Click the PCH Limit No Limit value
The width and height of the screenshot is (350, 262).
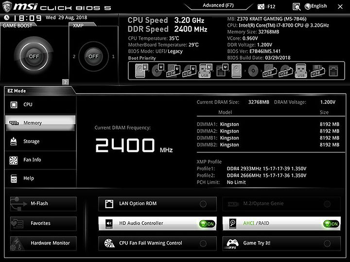pos(236,182)
